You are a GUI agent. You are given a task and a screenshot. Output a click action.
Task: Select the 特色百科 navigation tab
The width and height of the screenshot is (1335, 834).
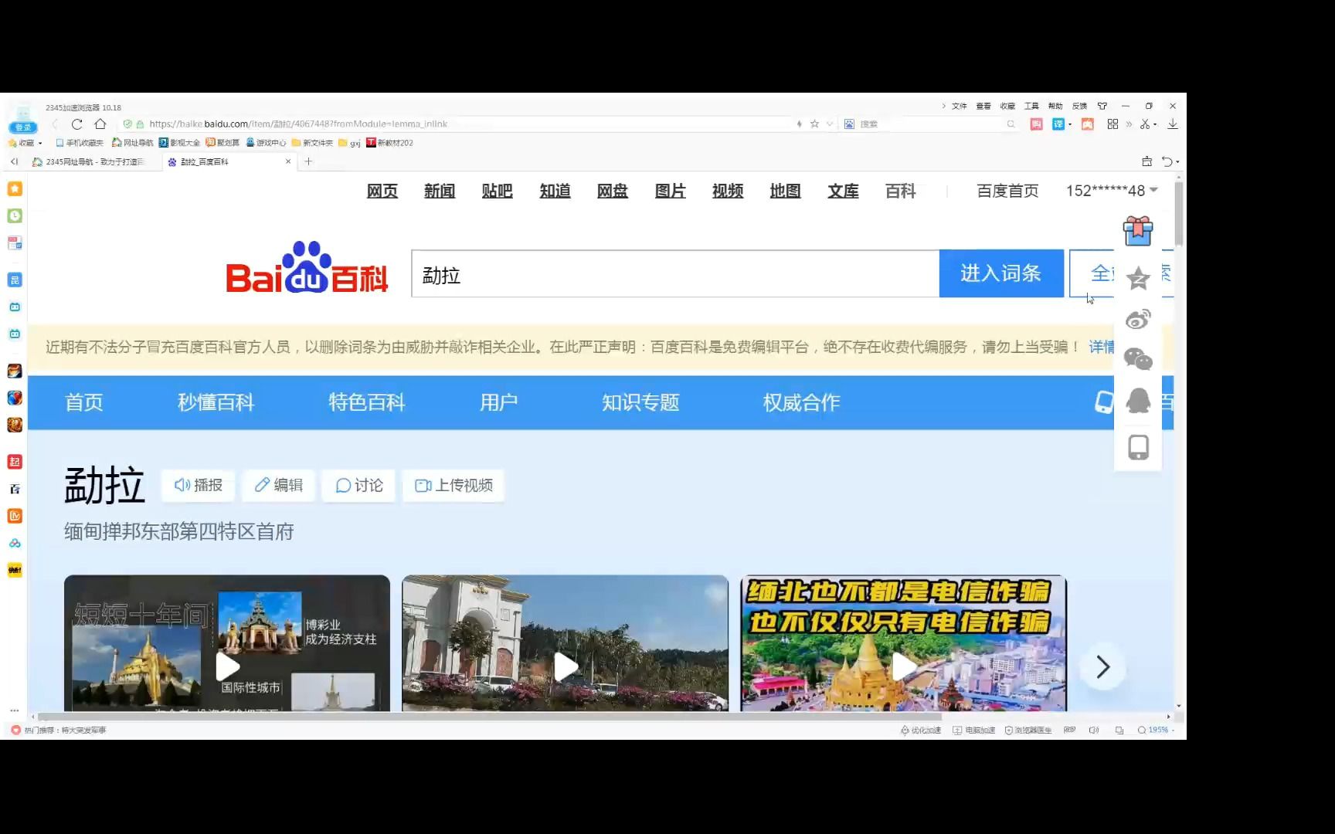coord(366,402)
